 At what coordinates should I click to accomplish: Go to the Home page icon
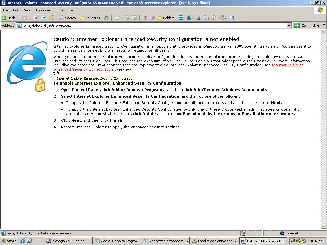(52, 18)
